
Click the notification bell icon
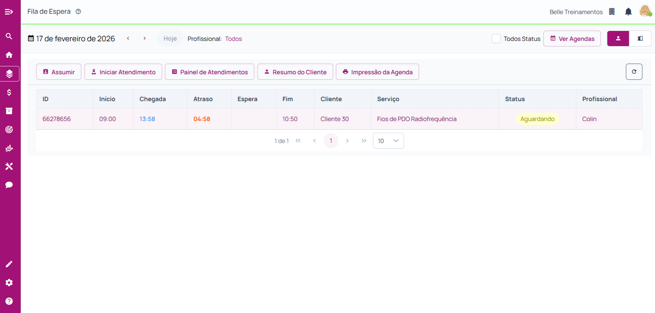[x=628, y=12]
